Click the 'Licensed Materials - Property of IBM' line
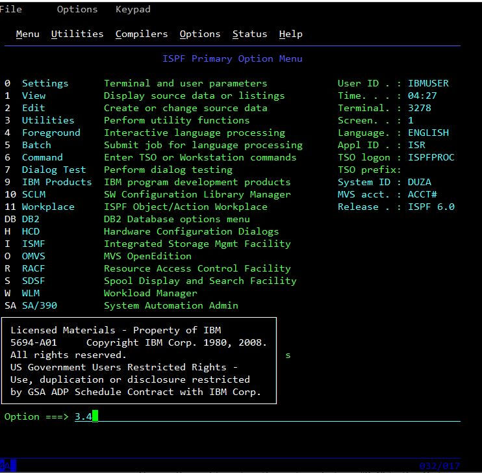482x473 pixels. 116,330
